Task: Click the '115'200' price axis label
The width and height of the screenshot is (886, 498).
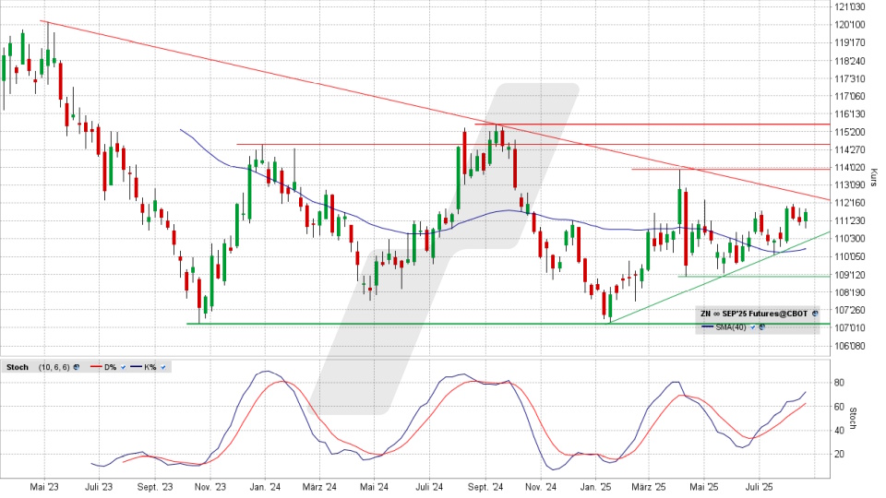Action: [x=849, y=132]
